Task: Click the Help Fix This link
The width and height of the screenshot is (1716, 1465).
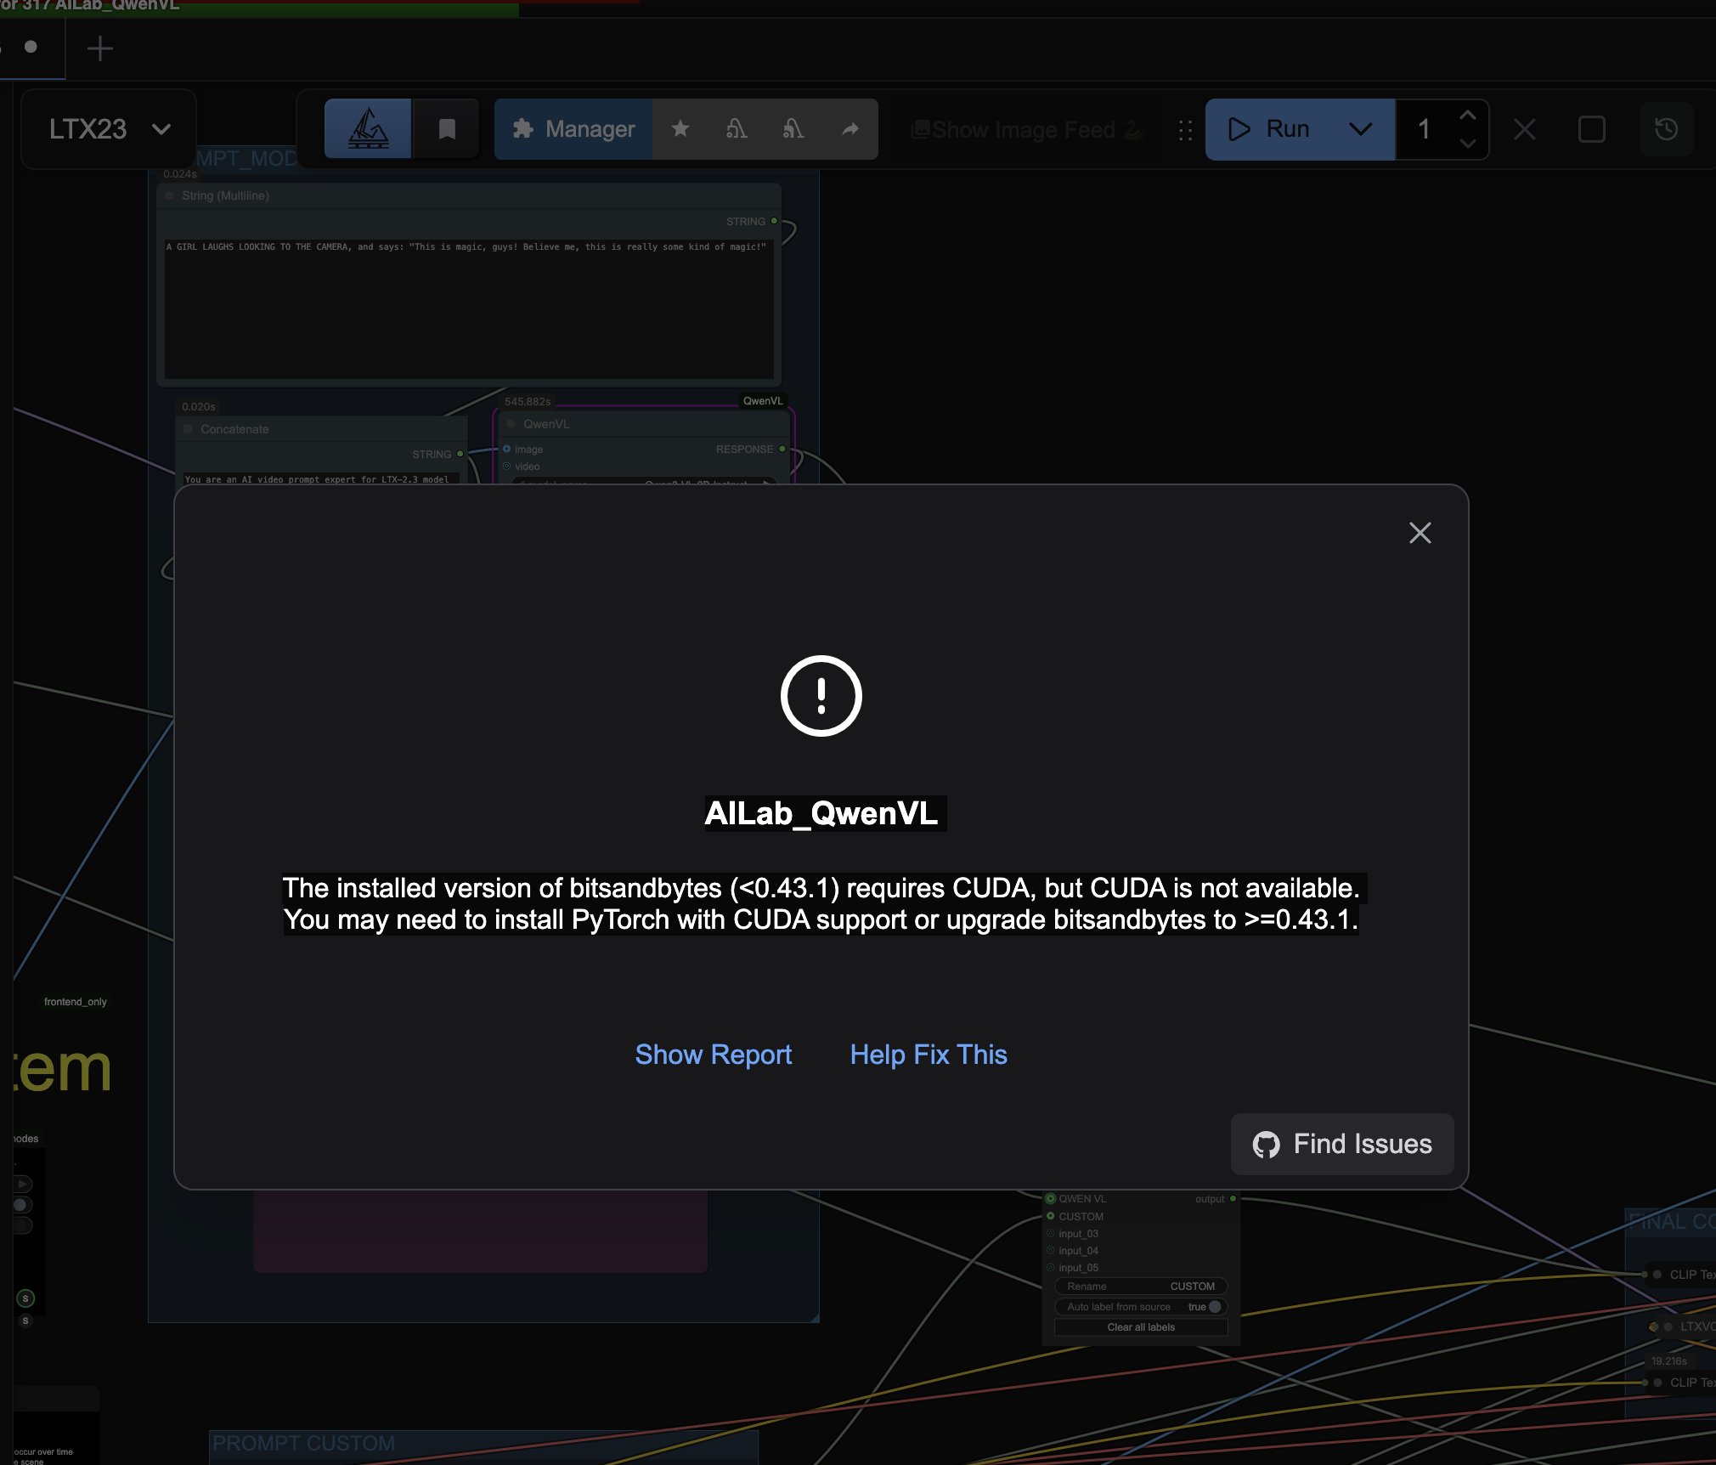Action: pos(929,1055)
